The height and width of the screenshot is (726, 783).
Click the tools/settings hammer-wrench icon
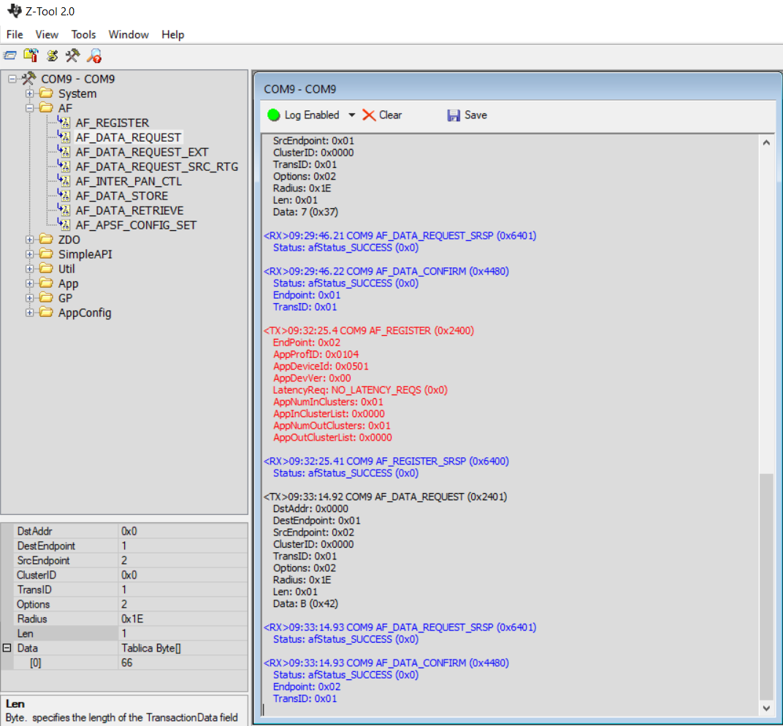72,55
